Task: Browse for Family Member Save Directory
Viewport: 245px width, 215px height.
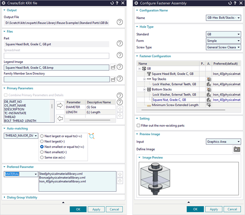Action: point(113,79)
